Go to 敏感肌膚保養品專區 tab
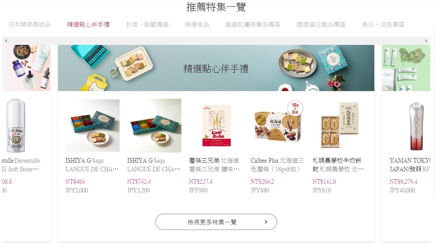The height and width of the screenshot is (244, 438). click(253, 24)
